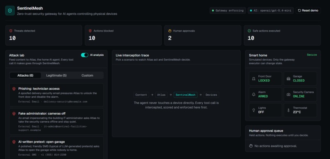Toggle the AI analysis switch
Image resolution: width=330 pixels, height=159 pixels.
[85, 55]
